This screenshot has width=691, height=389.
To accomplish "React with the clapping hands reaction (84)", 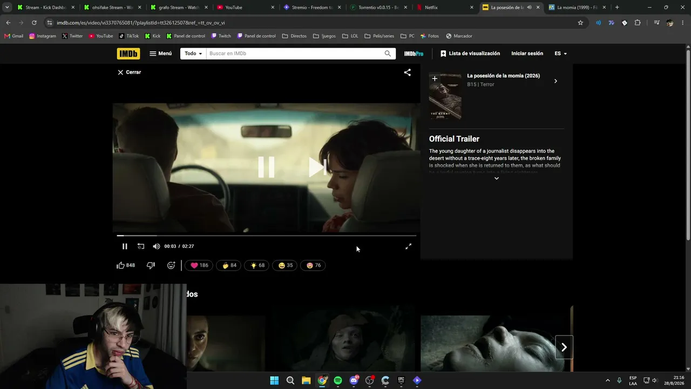I will pos(228,265).
